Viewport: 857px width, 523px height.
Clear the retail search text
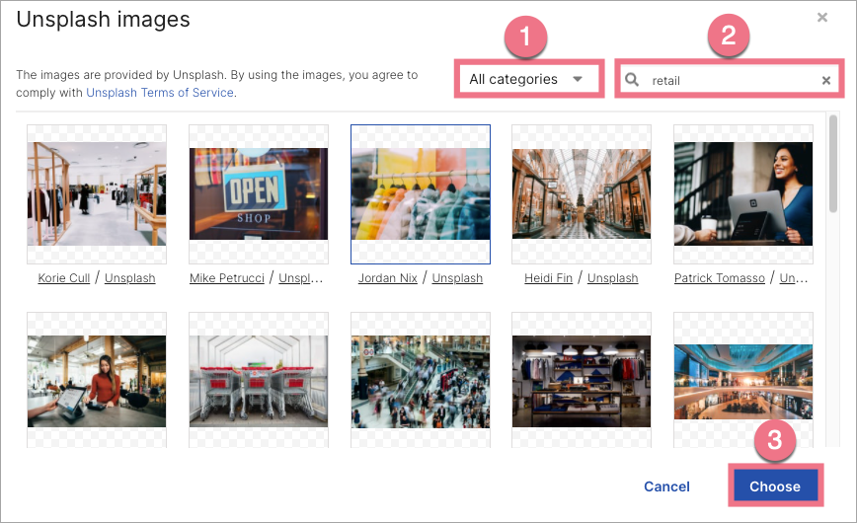pos(826,81)
